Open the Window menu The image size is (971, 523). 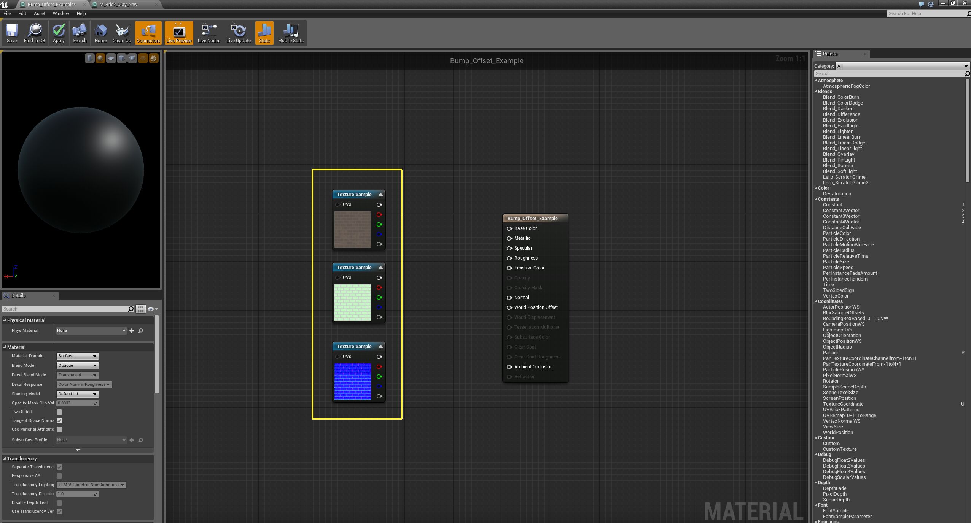(60, 13)
